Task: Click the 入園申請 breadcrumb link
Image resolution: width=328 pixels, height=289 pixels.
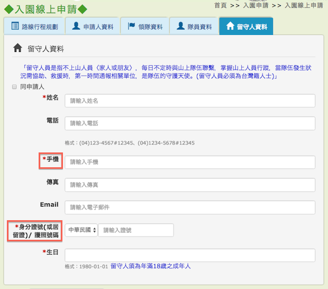Action: pyautogui.click(x=256, y=5)
